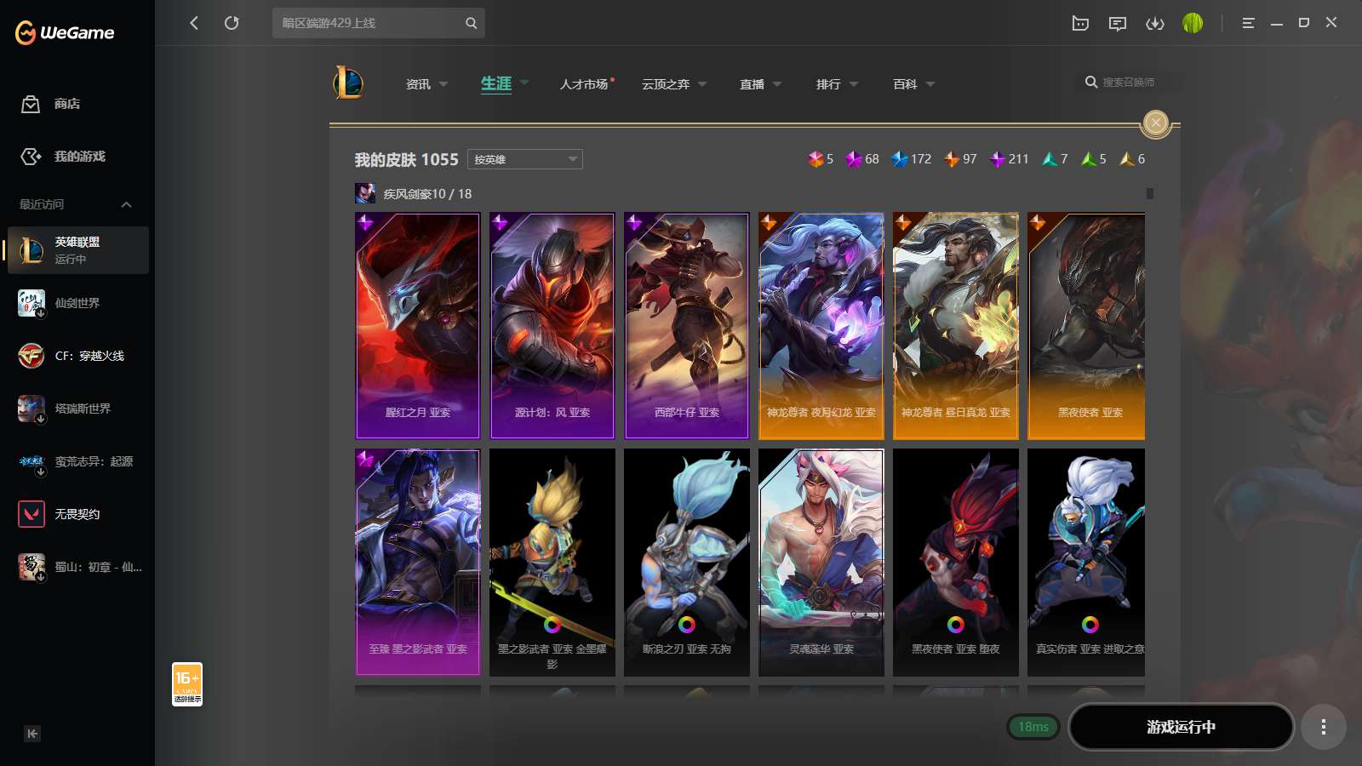Click the orange legendary gem count 97
The height and width of the screenshot is (766, 1362).
pos(960,159)
